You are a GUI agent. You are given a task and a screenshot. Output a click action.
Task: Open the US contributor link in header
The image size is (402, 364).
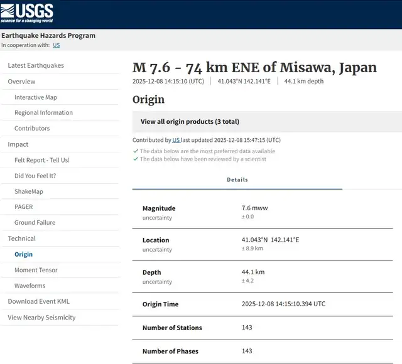[x=56, y=45]
